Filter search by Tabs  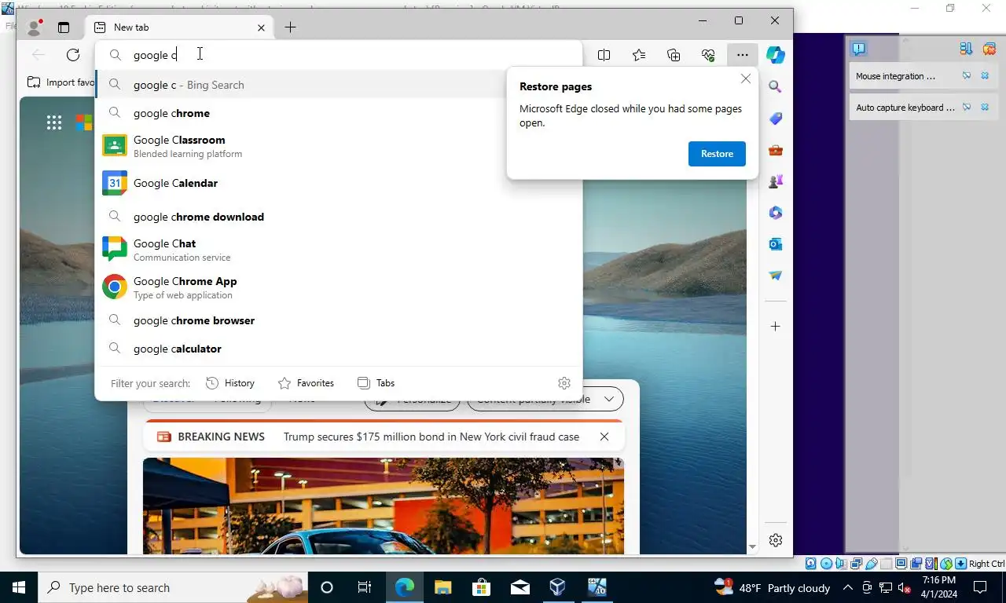[x=376, y=383]
